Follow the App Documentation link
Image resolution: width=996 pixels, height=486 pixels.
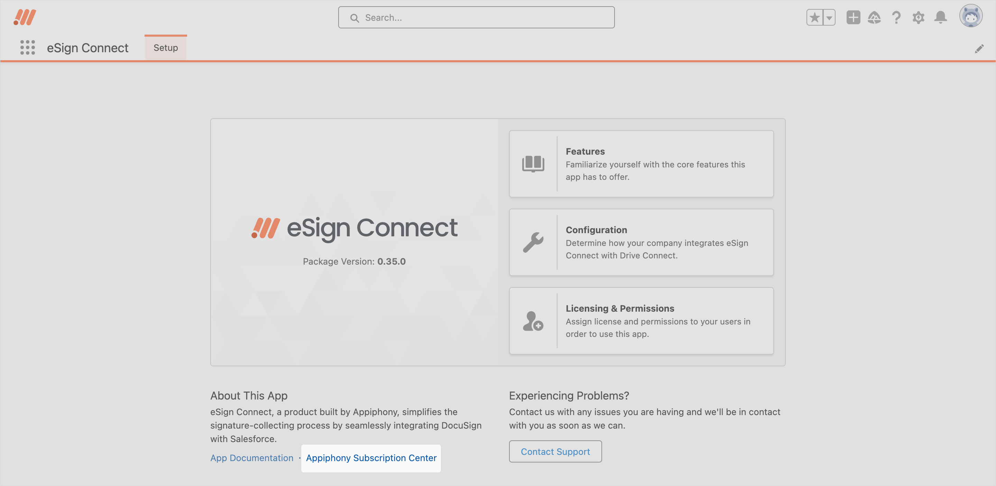coord(252,458)
